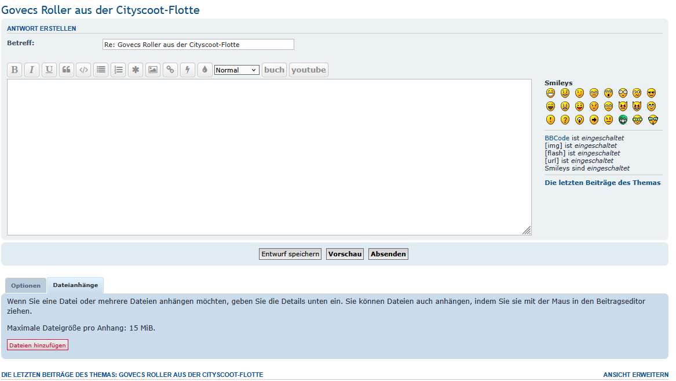This screenshot has width=676, height=381.
Task: Select the Dateianhänge tab
Action: point(75,285)
